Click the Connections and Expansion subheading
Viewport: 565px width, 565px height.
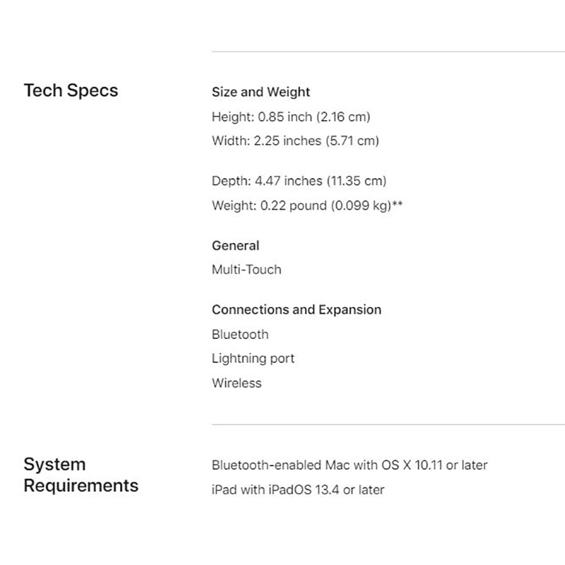(x=296, y=310)
